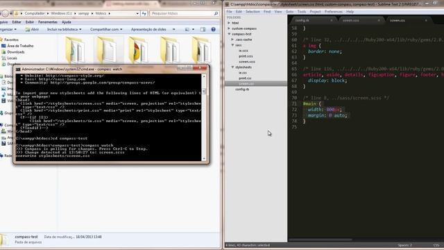Open Sublime's Selection menu
This screenshot has width=444, height=250.
(x=253, y=12)
